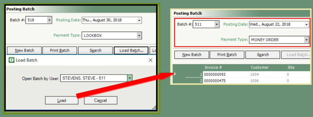The image size is (313, 117).
Task: Click New Batch in left Posting Batch window
Action: point(25,51)
